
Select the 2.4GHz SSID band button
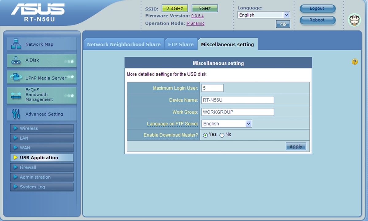[174, 9]
